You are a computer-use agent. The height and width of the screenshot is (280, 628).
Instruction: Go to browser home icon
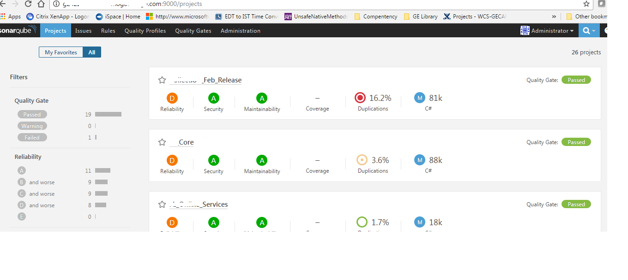pyautogui.click(x=42, y=4)
